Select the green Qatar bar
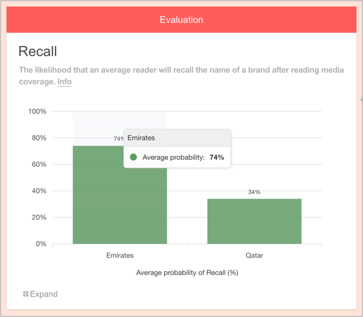The image size is (363, 317). [254, 221]
